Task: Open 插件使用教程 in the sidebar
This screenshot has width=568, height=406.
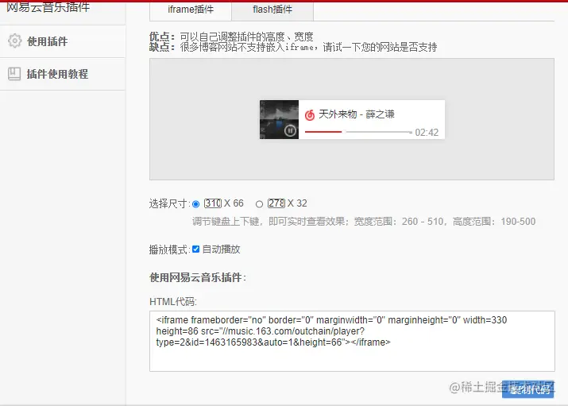Action: 63,74
